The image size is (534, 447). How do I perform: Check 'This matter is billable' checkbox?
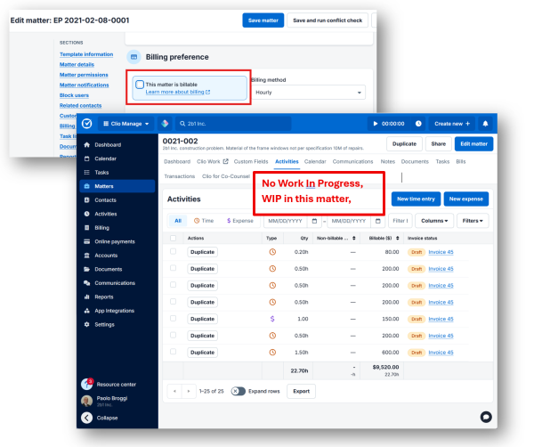coord(140,85)
